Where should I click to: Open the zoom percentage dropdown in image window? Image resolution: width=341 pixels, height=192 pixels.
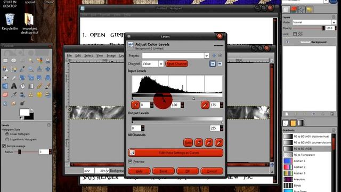(x=107, y=171)
